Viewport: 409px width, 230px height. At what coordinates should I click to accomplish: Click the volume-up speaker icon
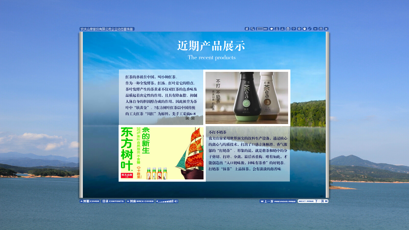(x=176, y=201)
